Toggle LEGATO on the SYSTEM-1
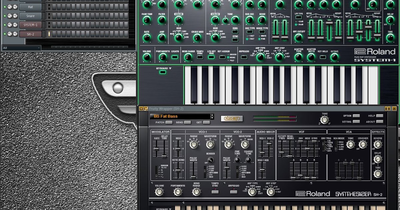Image resolution: width=400 pixels, height=210 pixels. (174, 56)
